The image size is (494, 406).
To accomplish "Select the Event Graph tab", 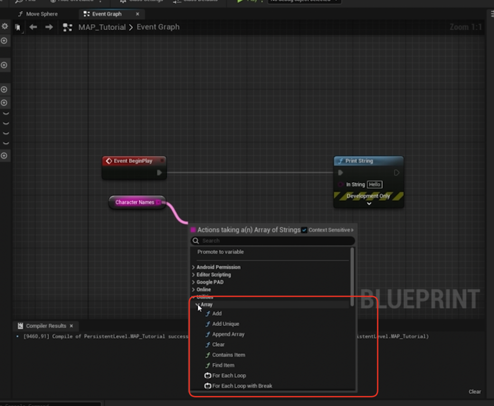I will [x=107, y=14].
